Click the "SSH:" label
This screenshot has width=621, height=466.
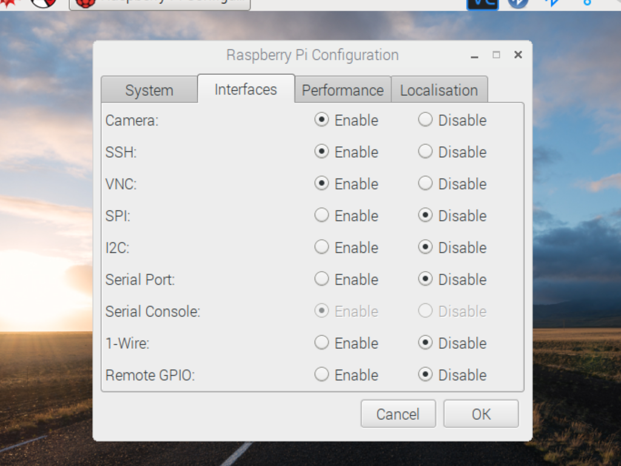(121, 152)
